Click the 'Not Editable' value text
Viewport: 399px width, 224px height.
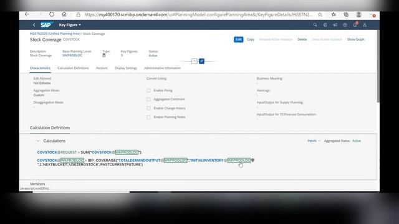coord(42,83)
